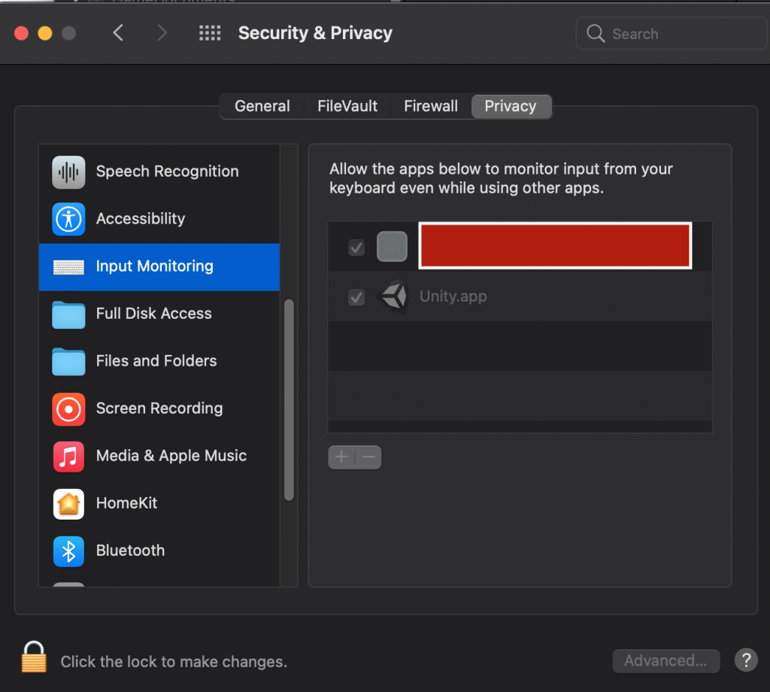Click the Speech Recognition waveform icon
This screenshot has width=770, height=692.
pos(68,171)
